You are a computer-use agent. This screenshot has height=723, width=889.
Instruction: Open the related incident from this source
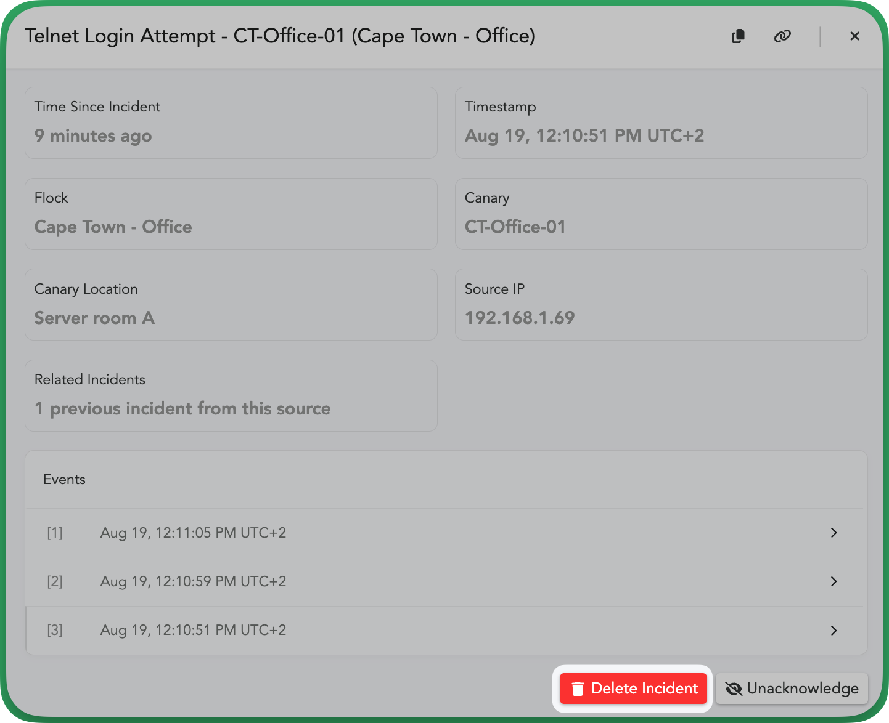tap(182, 408)
